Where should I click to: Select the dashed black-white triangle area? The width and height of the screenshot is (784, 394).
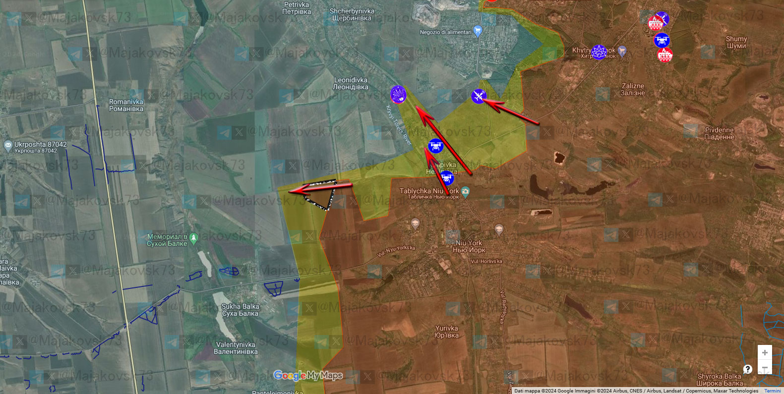[322, 195]
